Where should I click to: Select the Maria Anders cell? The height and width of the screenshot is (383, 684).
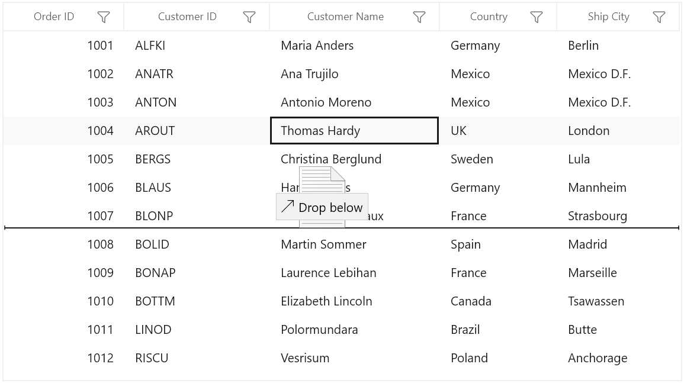[x=355, y=46]
